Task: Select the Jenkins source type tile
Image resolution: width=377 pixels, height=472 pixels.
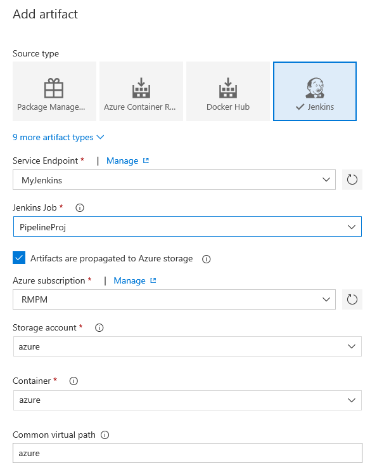Action: tap(315, 91)
